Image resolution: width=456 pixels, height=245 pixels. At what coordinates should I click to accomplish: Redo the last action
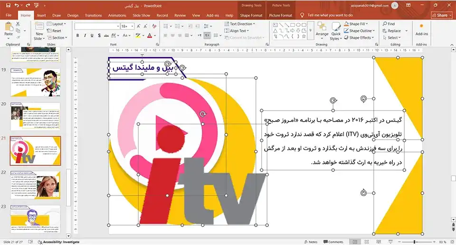tap(28, 6)
